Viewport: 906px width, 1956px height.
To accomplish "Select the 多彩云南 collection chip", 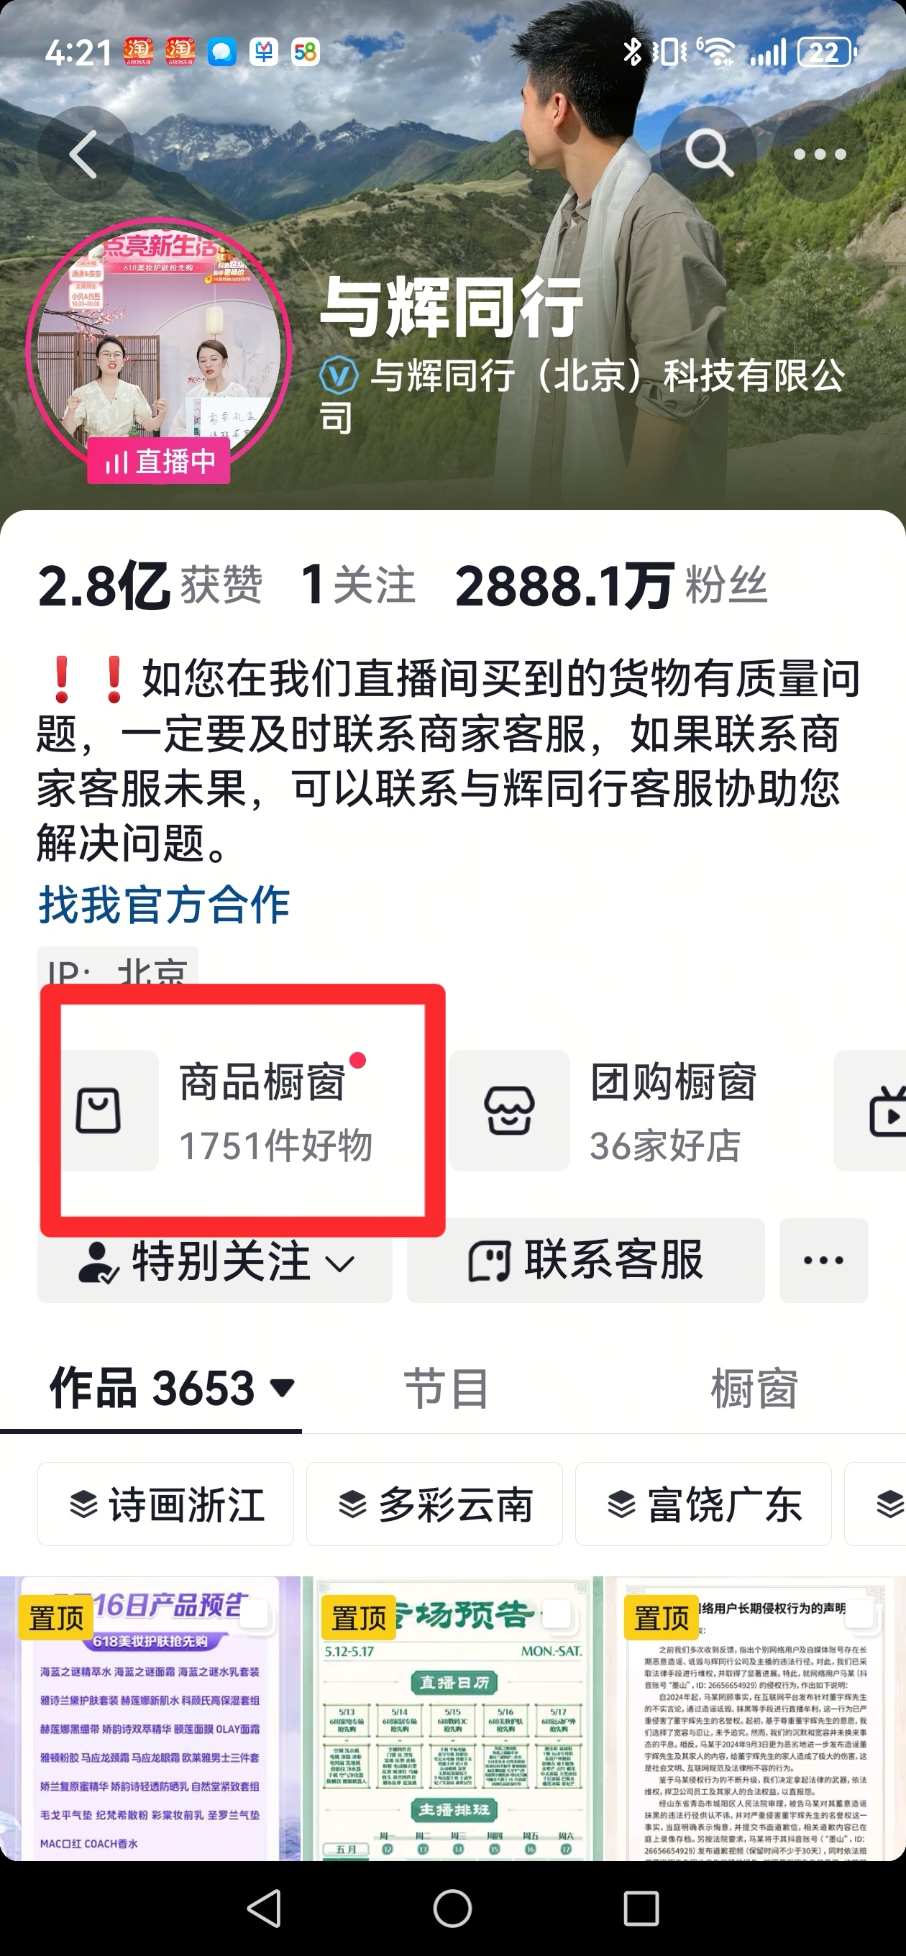I will pos(434,1504).
